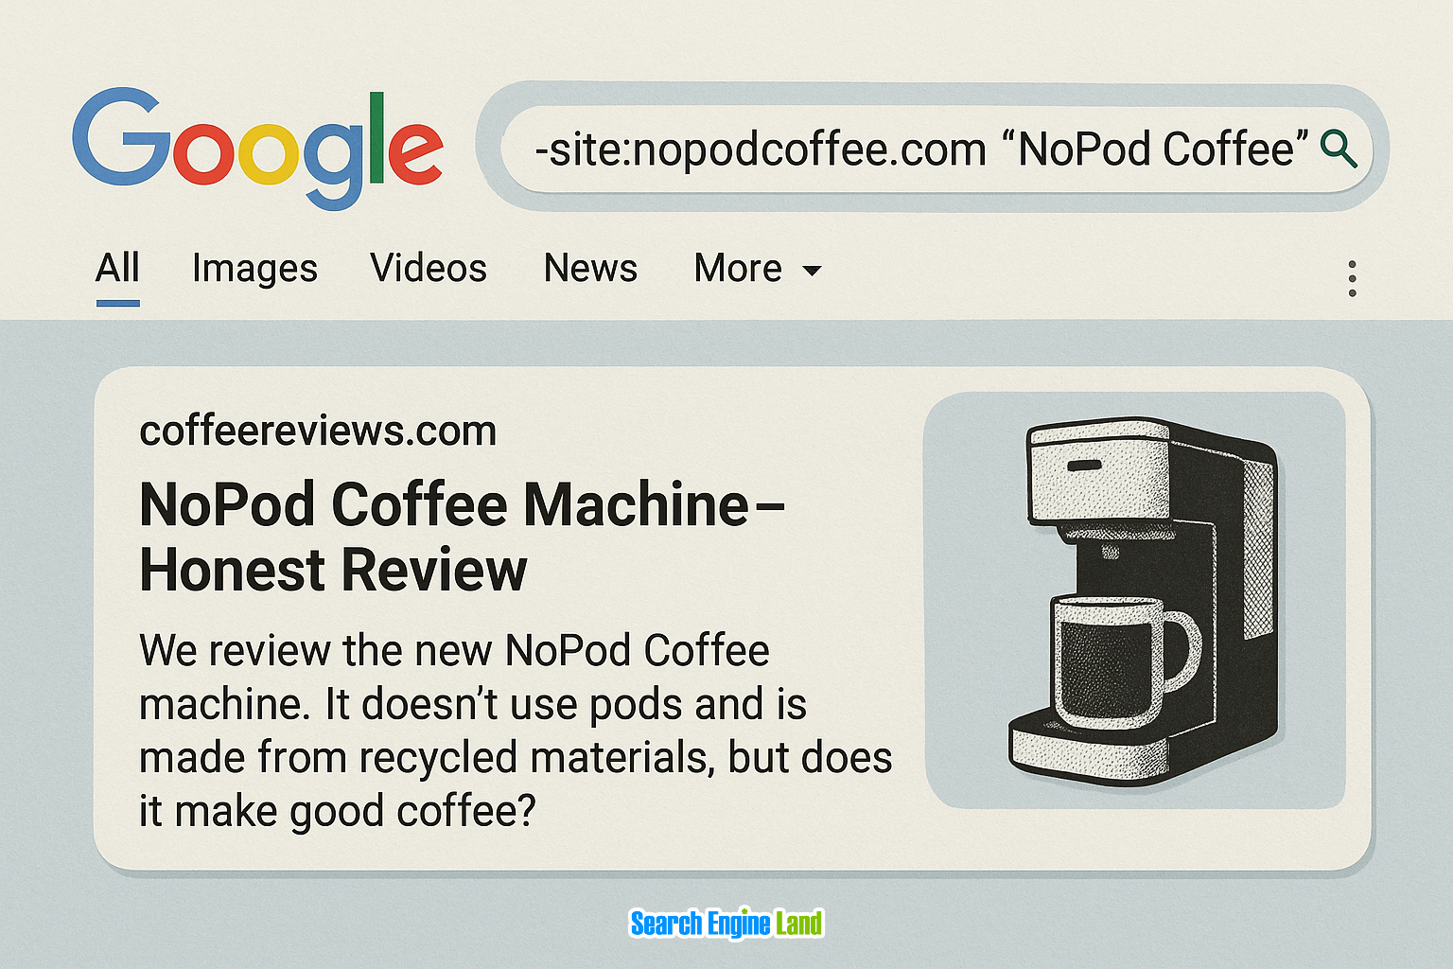Switch to the Videos tab

(428, 268)
